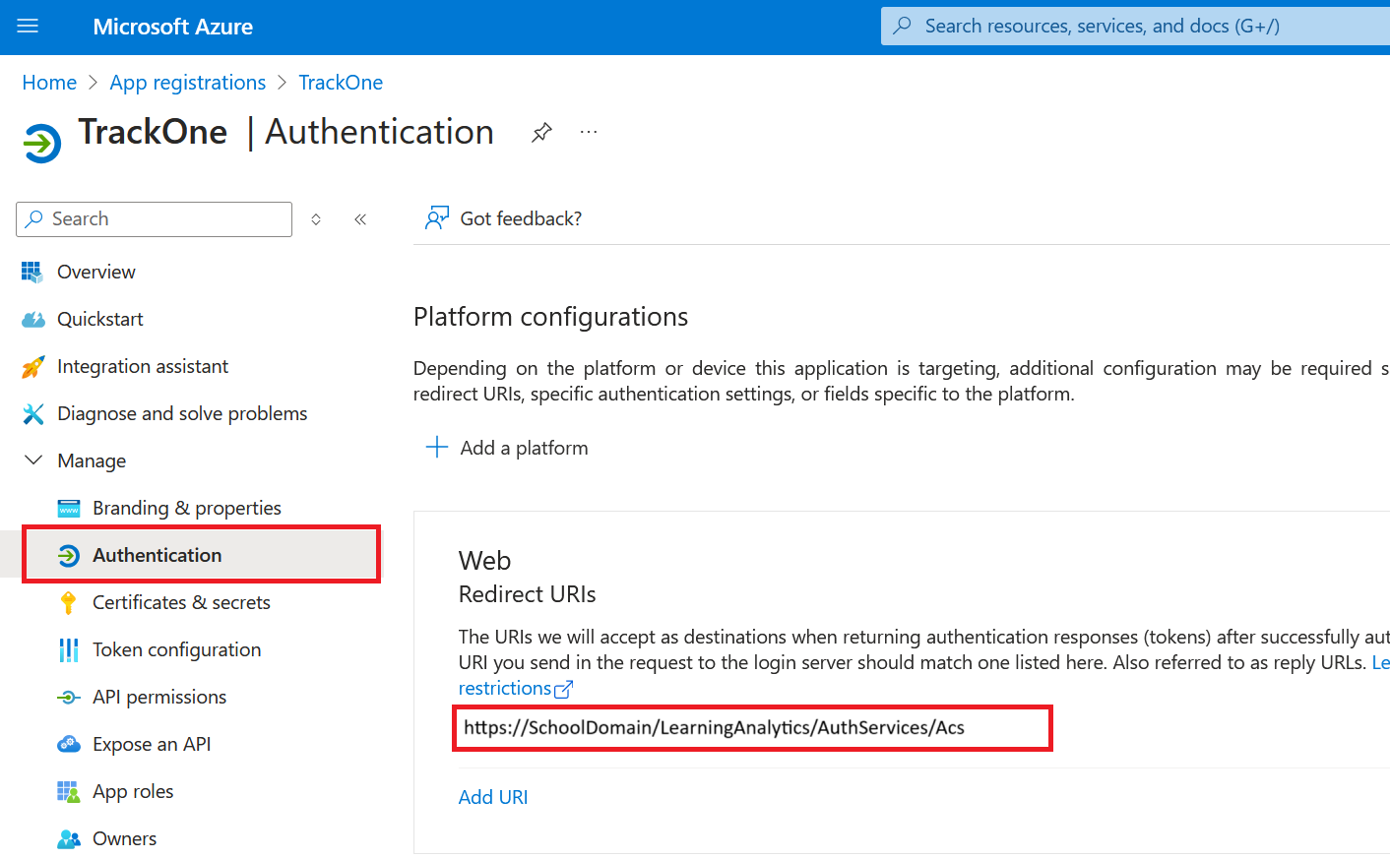The width and height of the screenshot is (1390, 859).
Task: Click the Owners people icon
Action: [69, 839]
